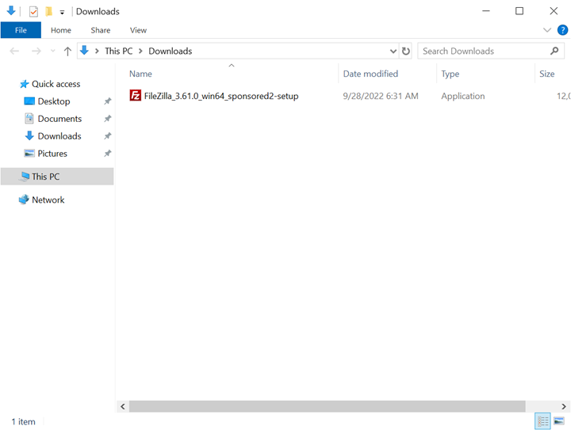Sort by the Size column header
Viewport: 571px width, 430px height.
547,74
